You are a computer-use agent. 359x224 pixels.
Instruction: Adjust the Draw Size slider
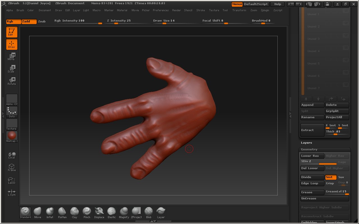point(164,24)
